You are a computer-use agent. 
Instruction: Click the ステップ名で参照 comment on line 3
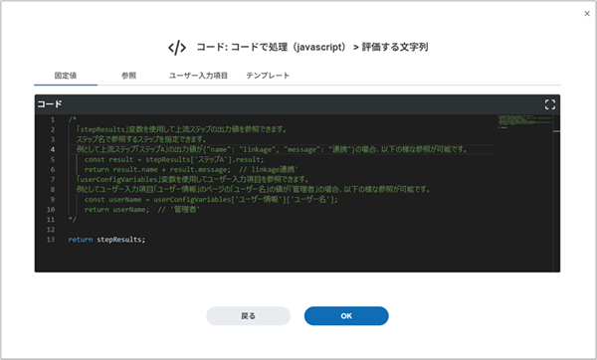tap(141, 139)
